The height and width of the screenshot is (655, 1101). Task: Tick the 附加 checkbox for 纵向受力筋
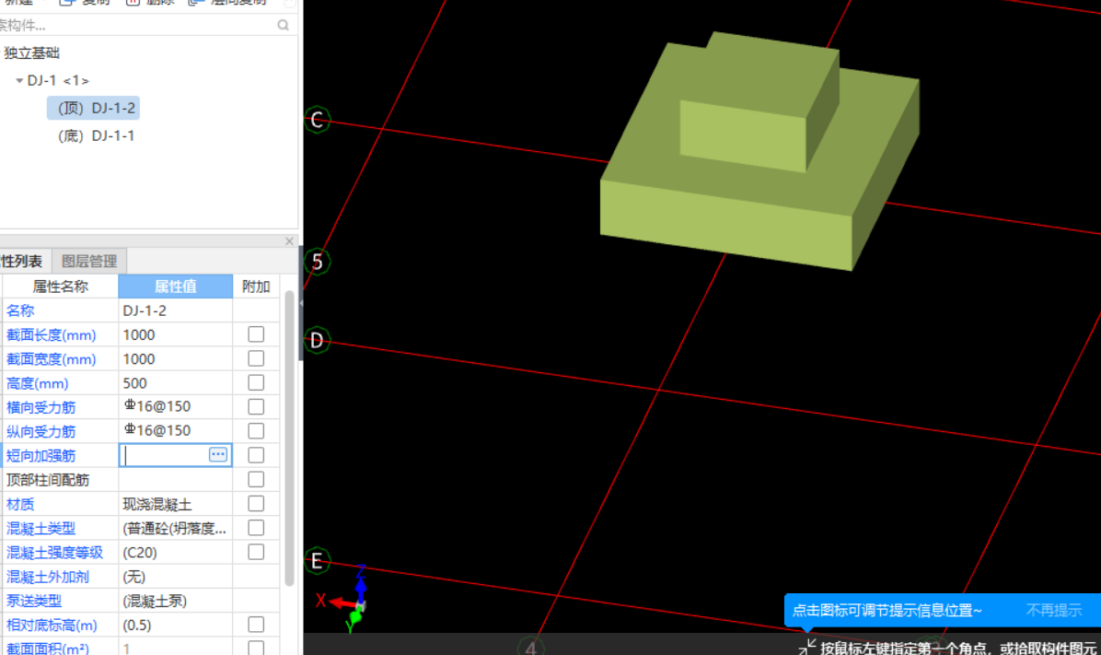point(256,431)
